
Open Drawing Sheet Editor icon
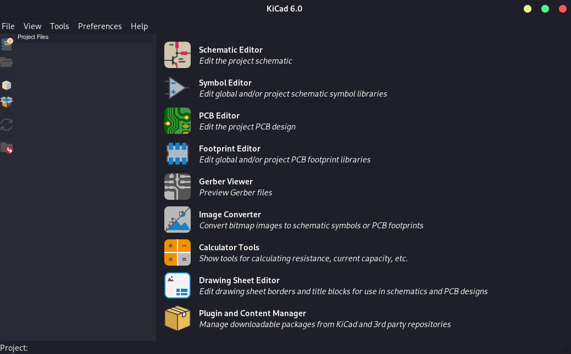[178, 285]
